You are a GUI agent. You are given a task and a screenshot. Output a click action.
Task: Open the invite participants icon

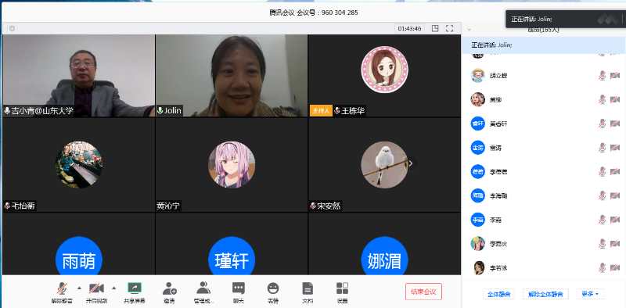coord(169,288)
